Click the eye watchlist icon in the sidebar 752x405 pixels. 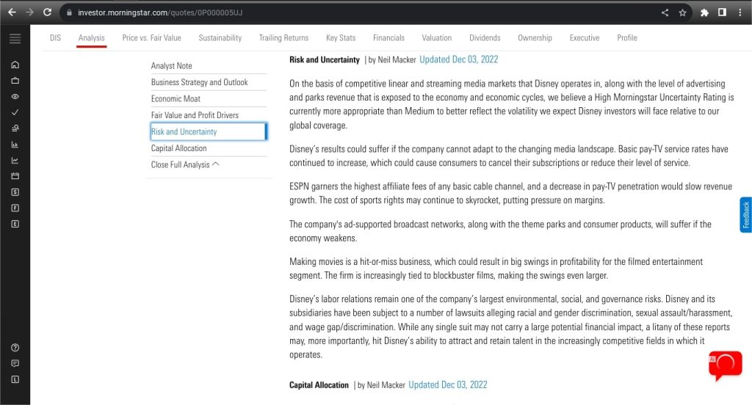coord(15,97)
